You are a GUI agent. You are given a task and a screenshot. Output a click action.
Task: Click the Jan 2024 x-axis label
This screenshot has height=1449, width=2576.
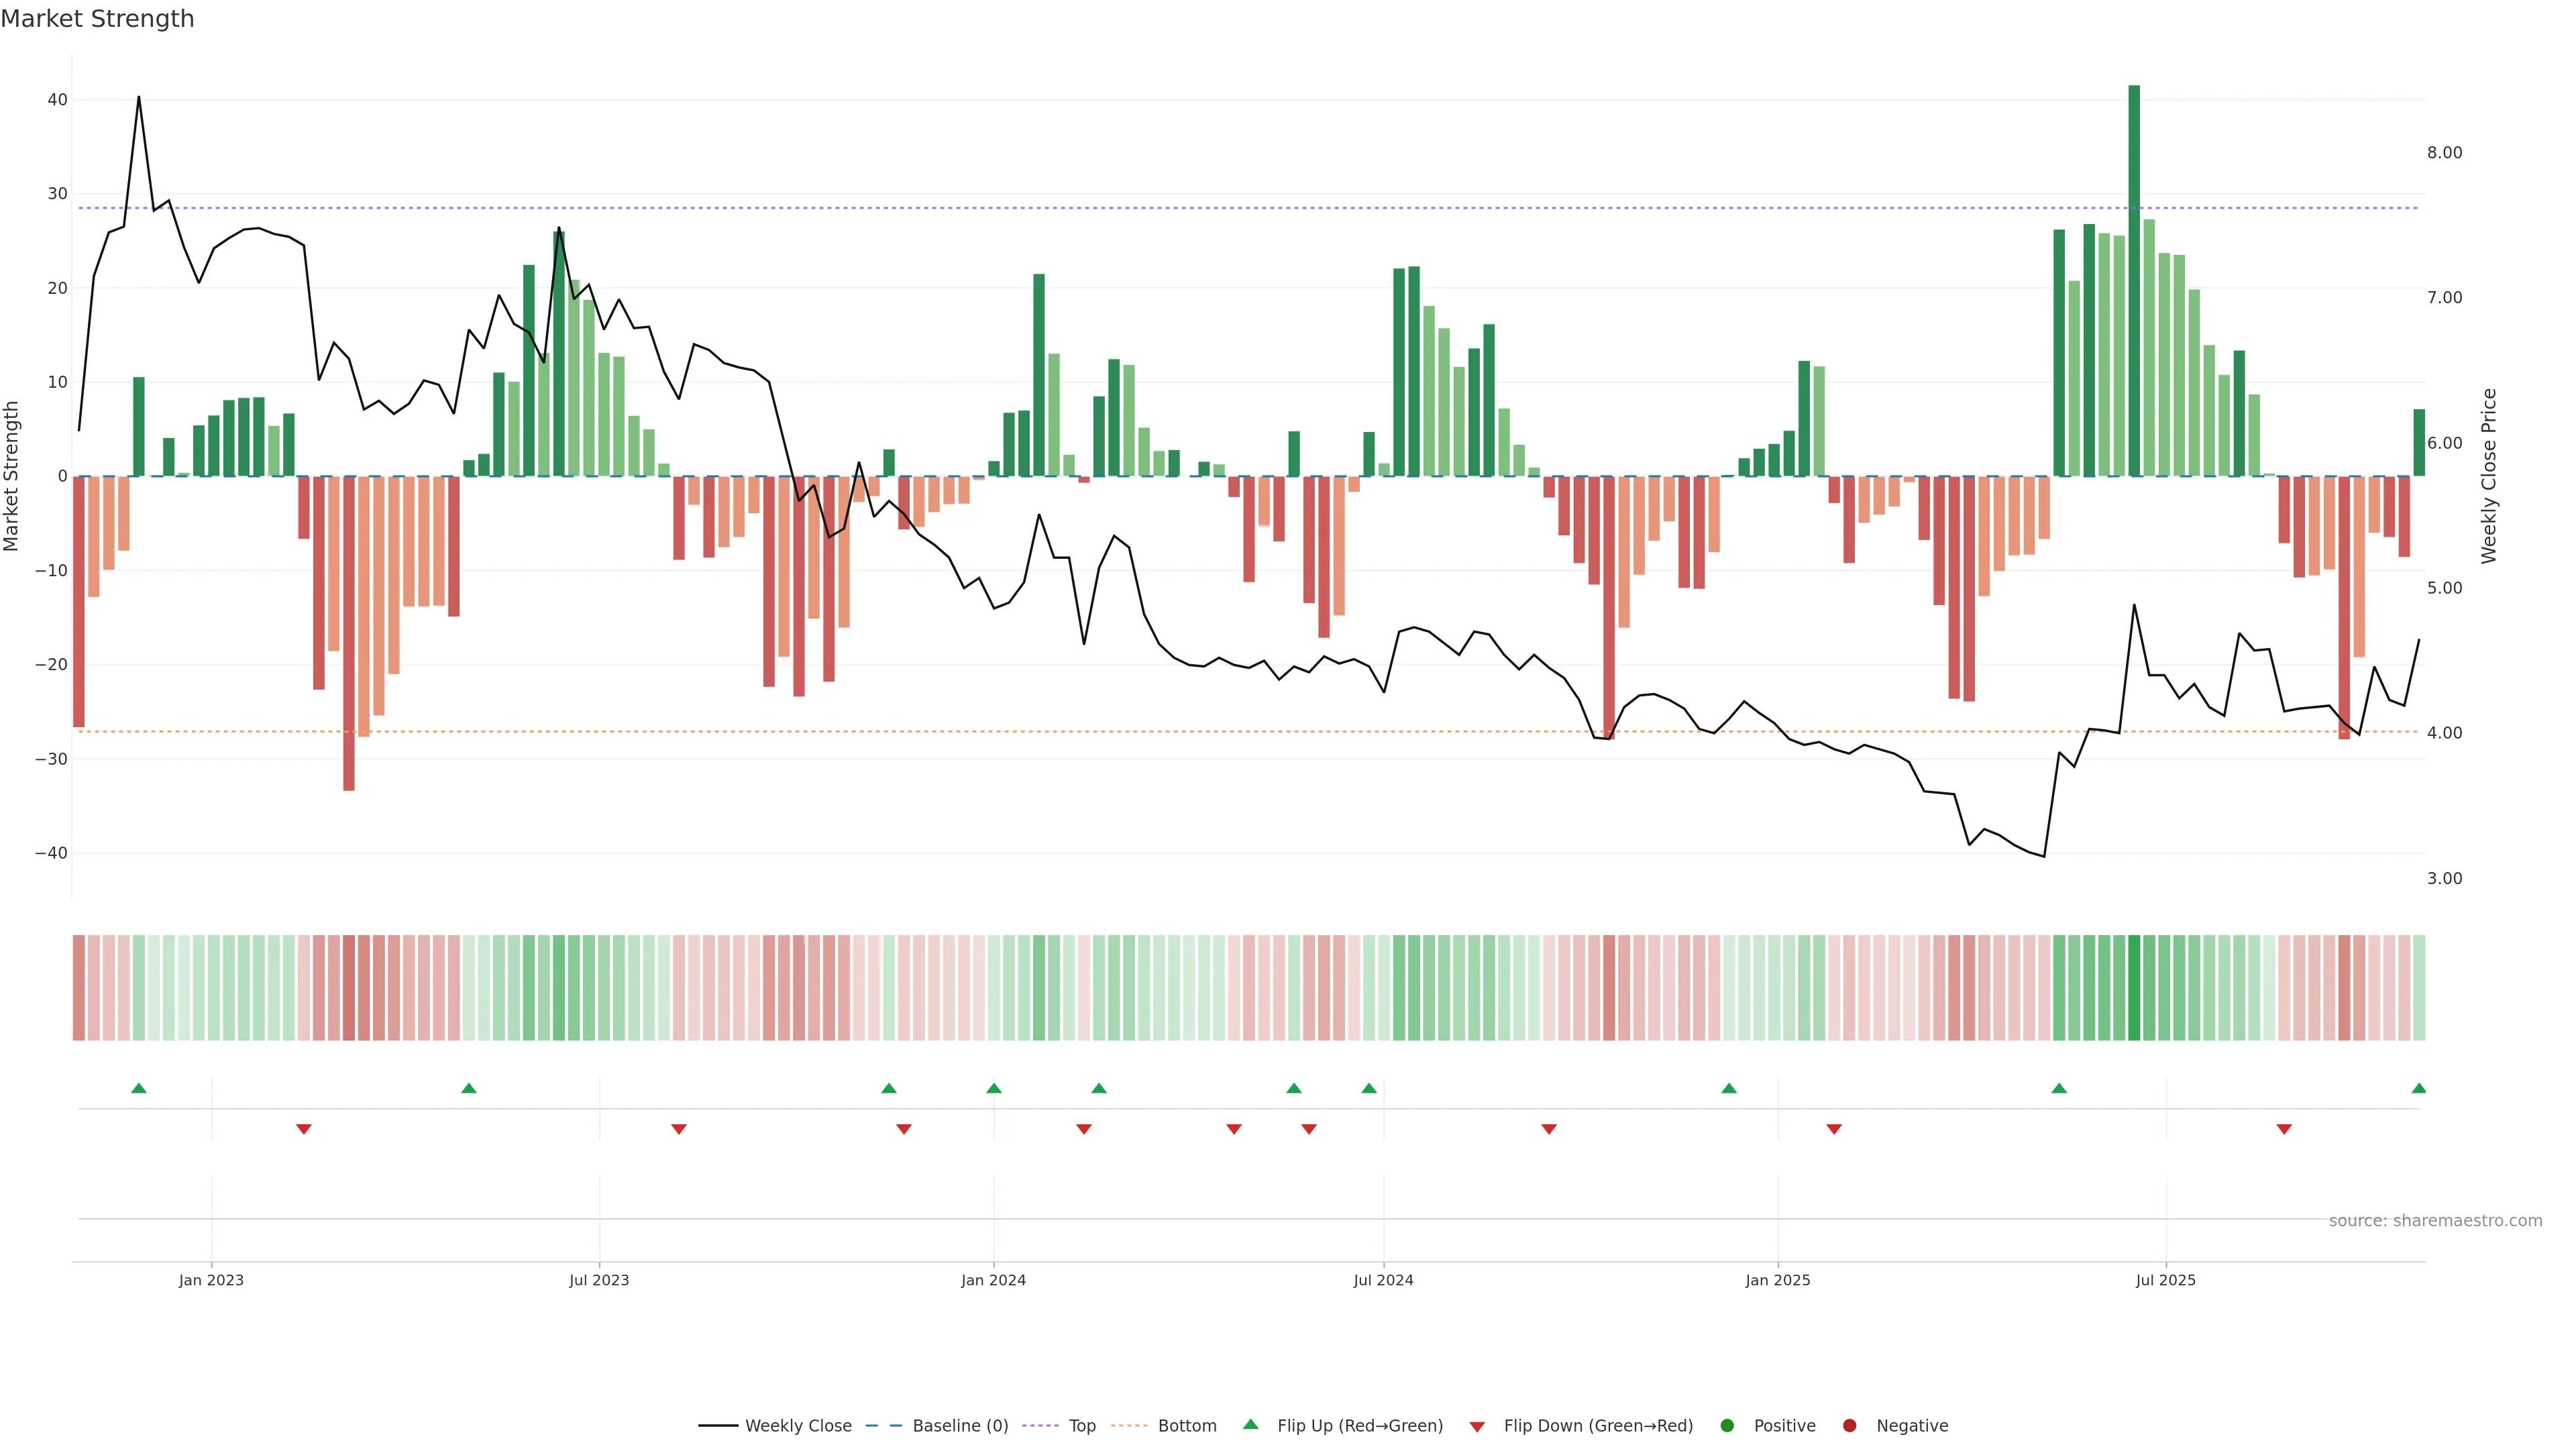[993, 1280]
